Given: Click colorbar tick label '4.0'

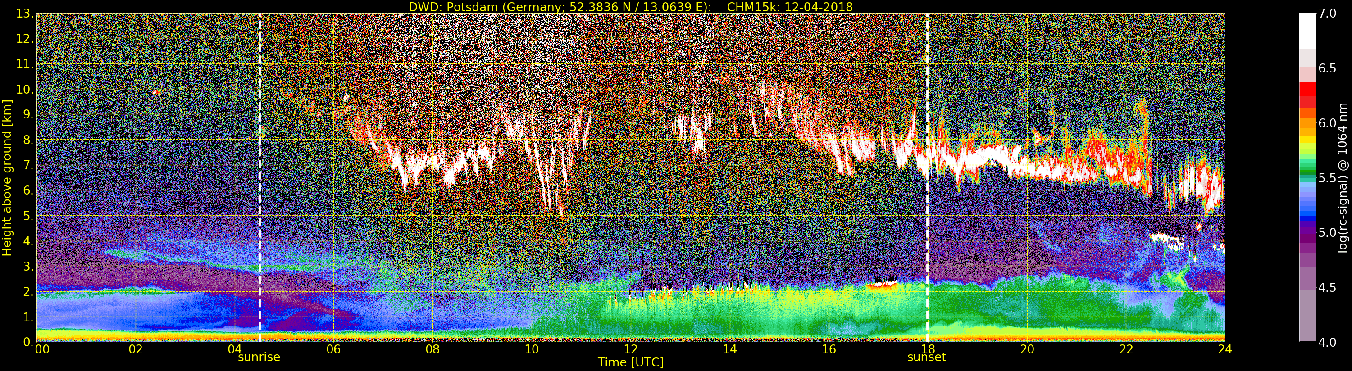Looking at the screenshot, I should pyautogui.click(x=1327, y=342).
